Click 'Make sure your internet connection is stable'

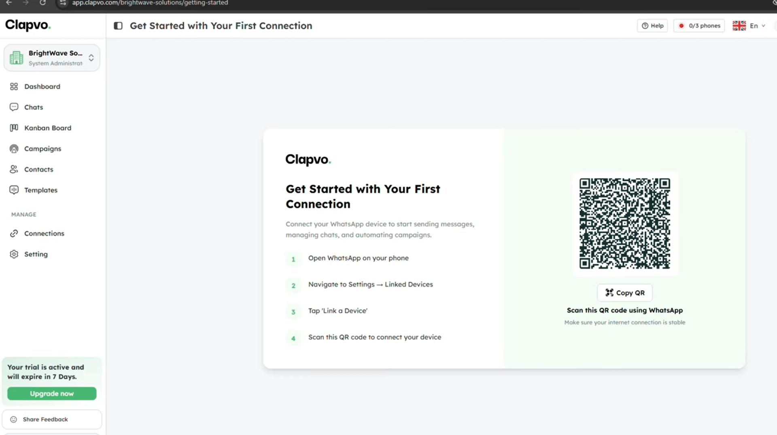click(x=625, y=323)
